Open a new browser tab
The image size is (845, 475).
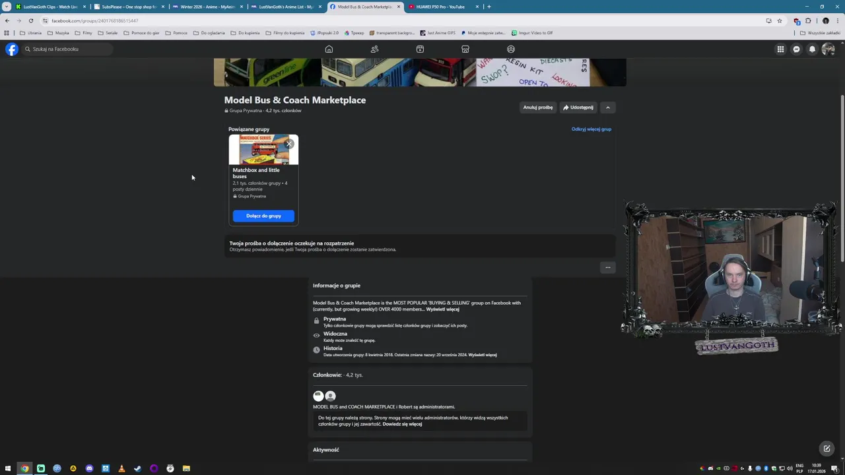click(489, 7)
